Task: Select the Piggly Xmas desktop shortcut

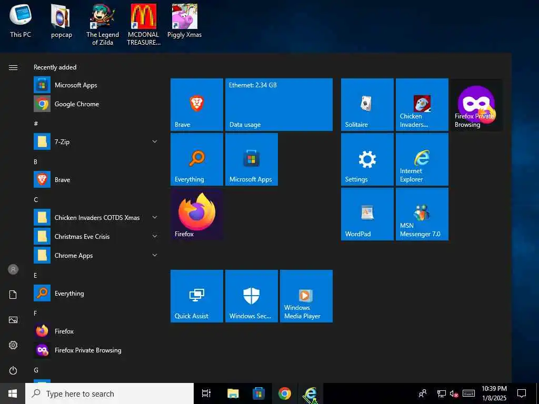Action: [185, 21]
